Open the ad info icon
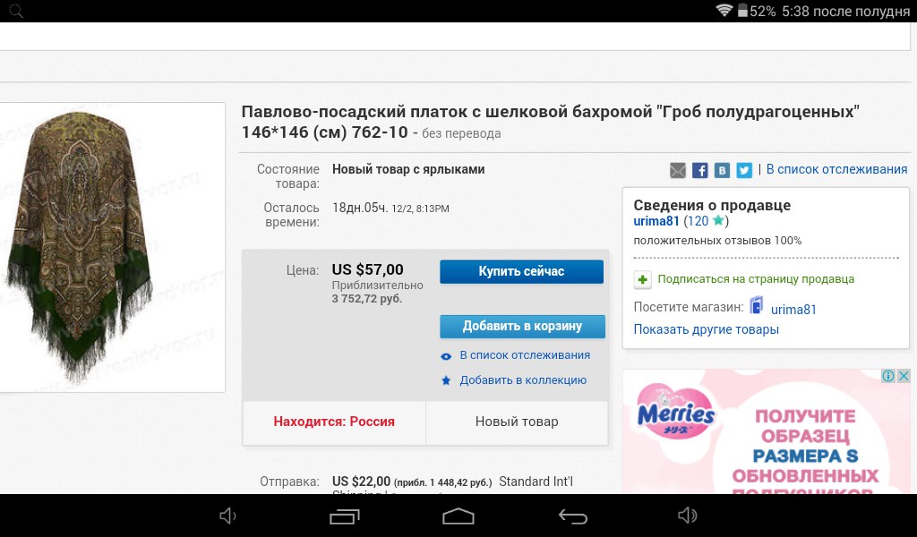 [x=887, y=376]
